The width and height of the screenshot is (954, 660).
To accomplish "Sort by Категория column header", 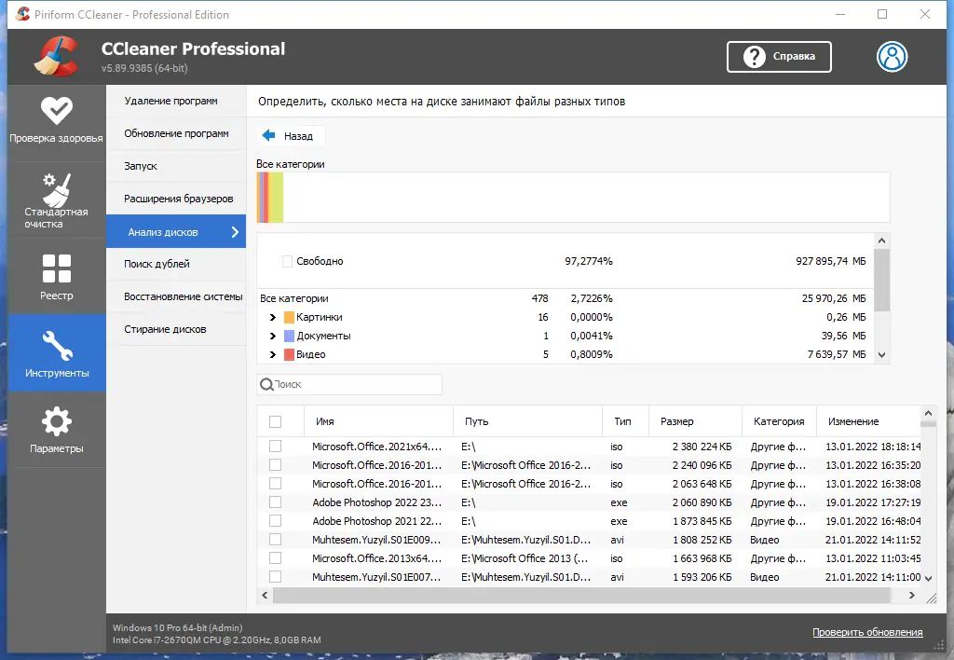I will point(779,421).
